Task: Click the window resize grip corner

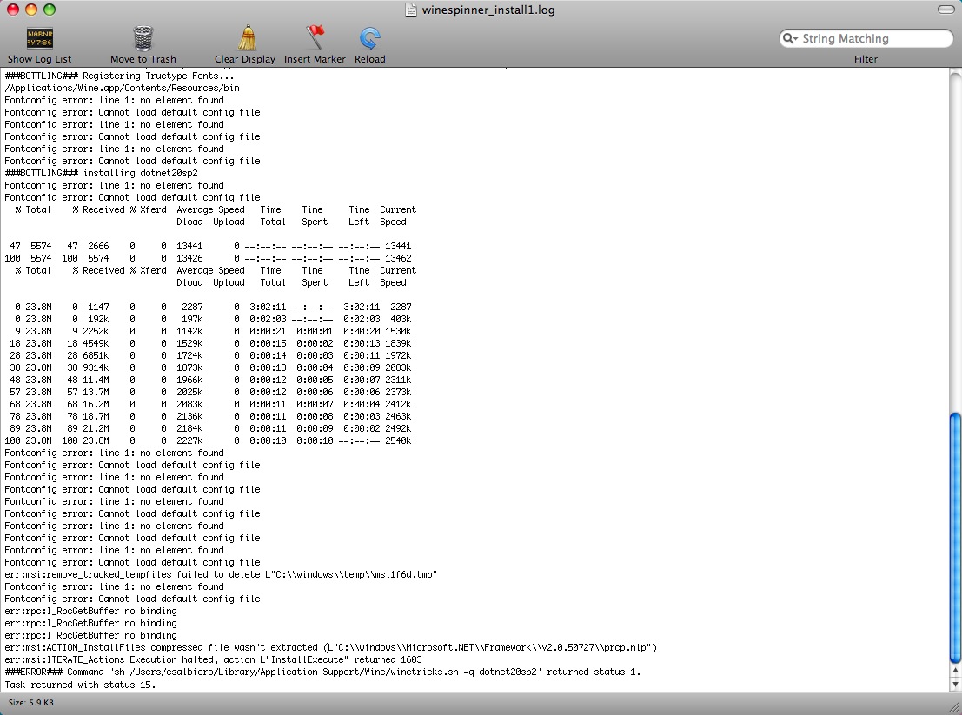Action: (955, 708)
